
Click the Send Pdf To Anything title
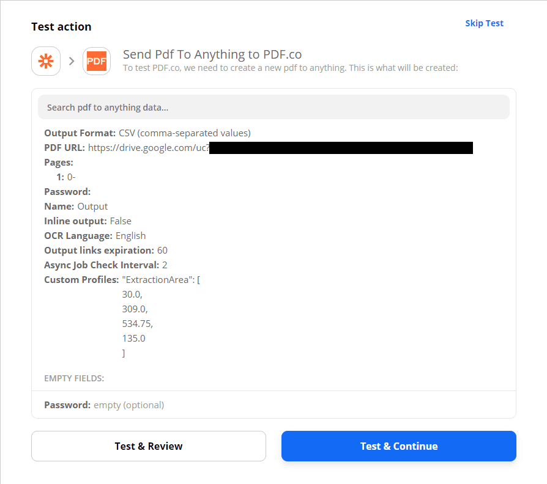(x=212, y=54)
